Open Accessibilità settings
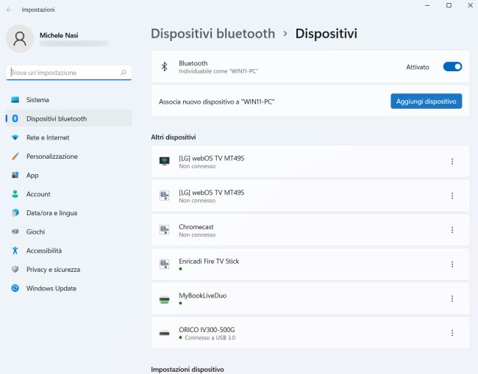478x374 pixels. [x=69, y=251]
